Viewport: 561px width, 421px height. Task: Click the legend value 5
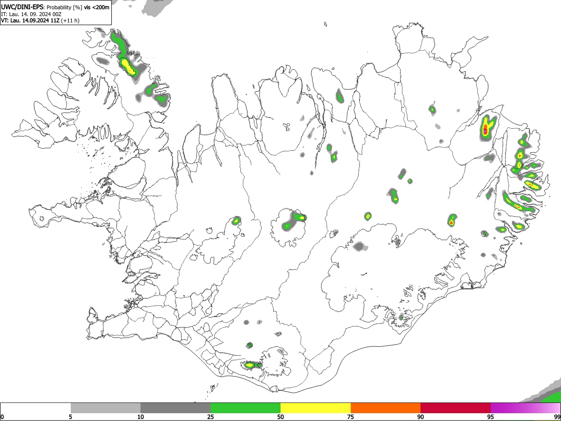tap(71, 417)
